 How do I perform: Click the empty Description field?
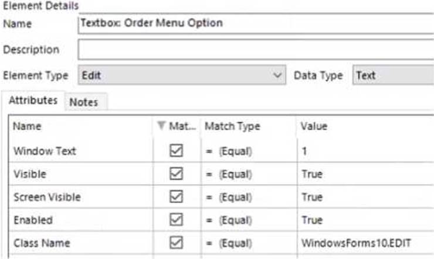coord(256,49)
